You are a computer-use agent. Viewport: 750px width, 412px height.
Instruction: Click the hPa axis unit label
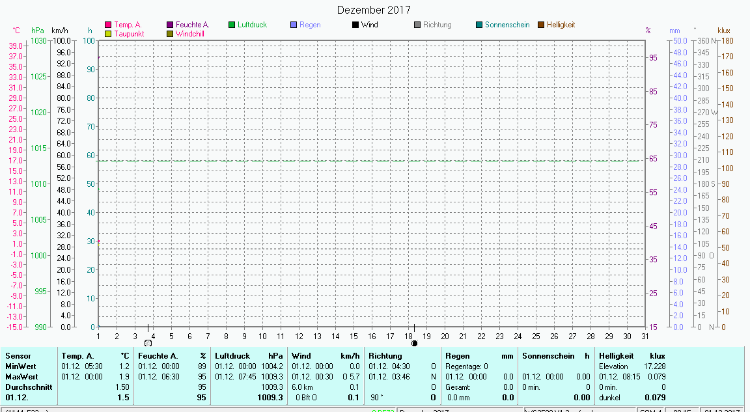[x=38, y=31]
